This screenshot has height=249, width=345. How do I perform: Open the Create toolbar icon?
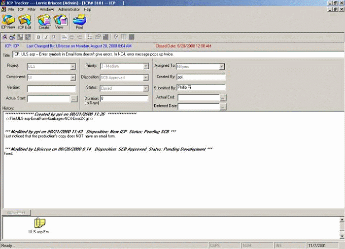[44, 21]
